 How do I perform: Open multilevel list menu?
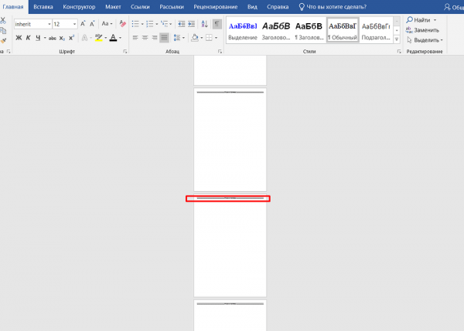tap(166, 24)
